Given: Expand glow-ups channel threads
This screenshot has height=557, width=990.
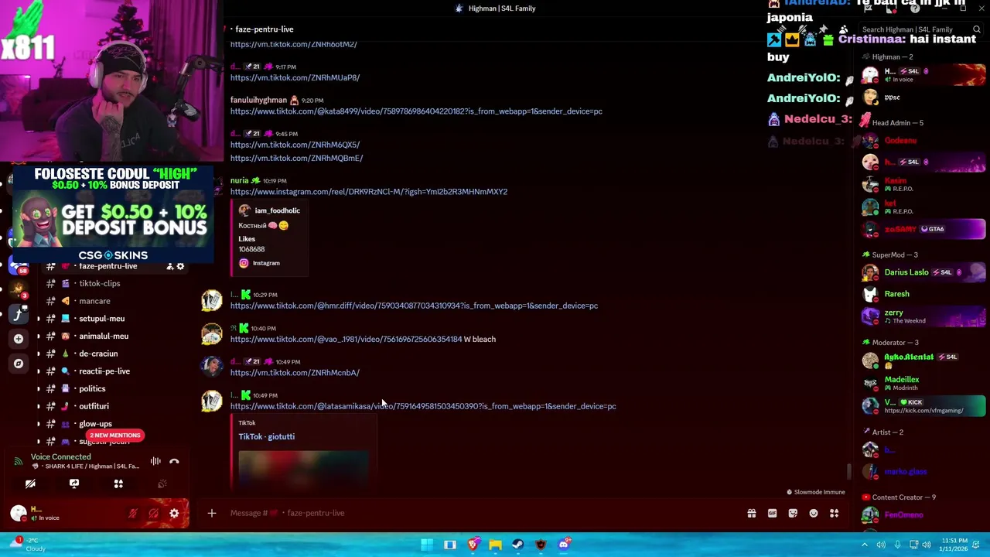Looking at the screenshot, I should pos(39,424).
